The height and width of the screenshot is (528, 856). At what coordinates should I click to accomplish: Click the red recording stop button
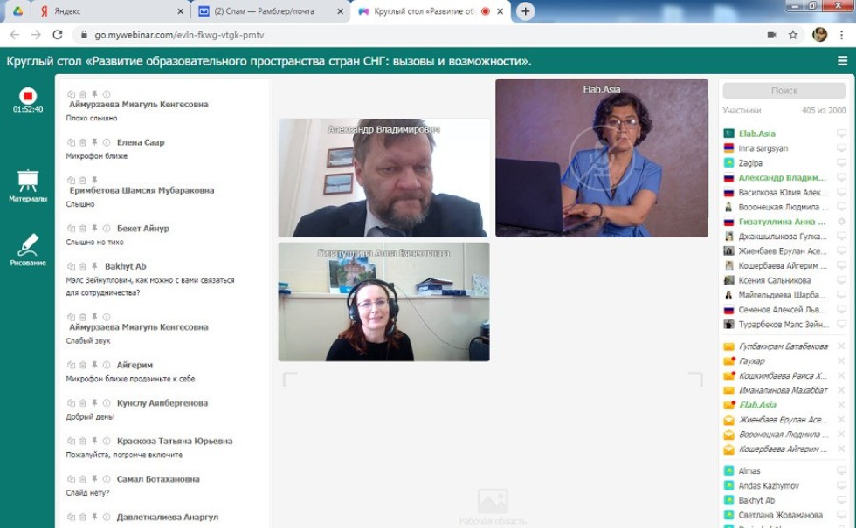28,95
